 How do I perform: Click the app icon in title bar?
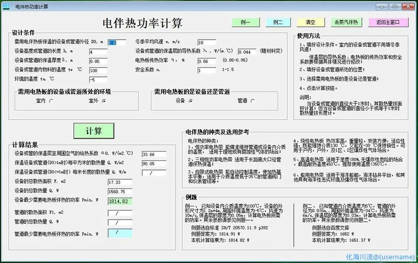(x=6, y=7)
